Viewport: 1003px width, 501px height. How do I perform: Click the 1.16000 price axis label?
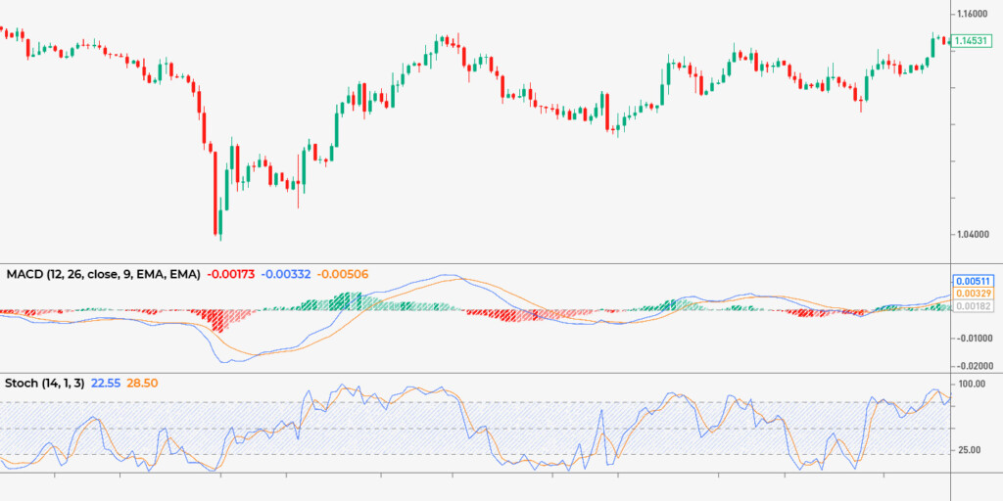click(x=976, y=14)
